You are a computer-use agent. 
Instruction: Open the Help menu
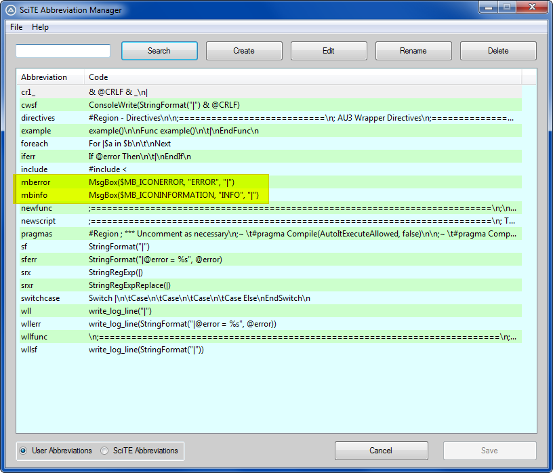pos(40,27)
